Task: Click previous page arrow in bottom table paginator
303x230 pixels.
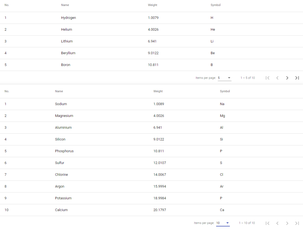Action: tap(277, 223)
